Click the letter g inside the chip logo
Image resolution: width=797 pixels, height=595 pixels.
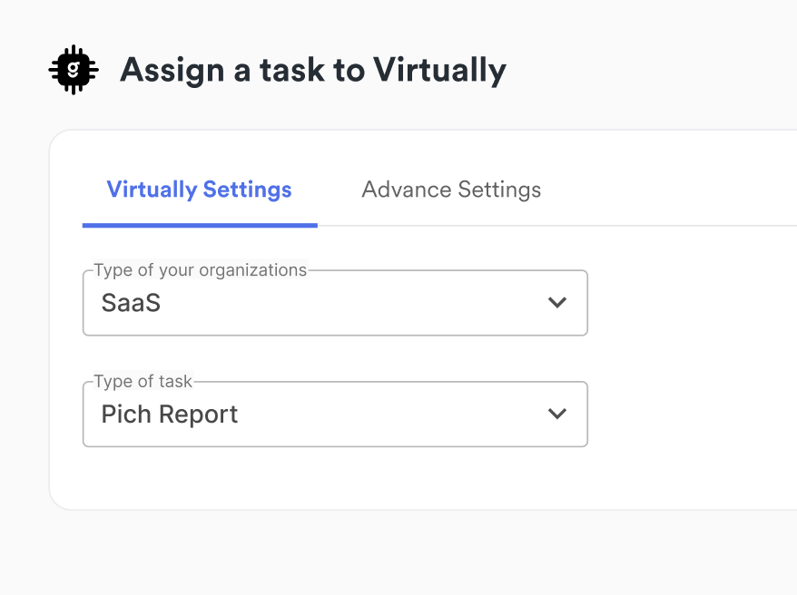click(x=74, y=70)
